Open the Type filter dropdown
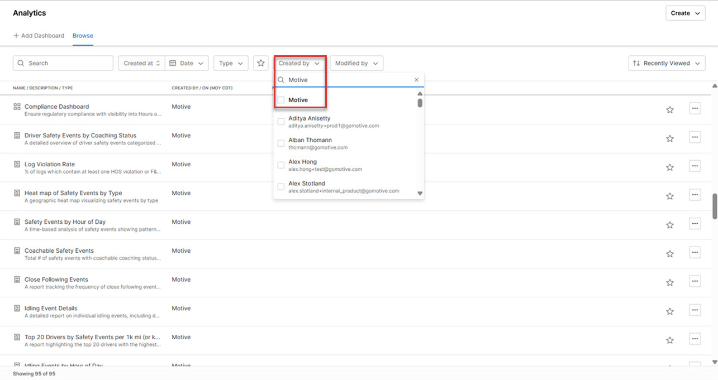The width and height of the screenshot is (718, 380). point(230,63)
